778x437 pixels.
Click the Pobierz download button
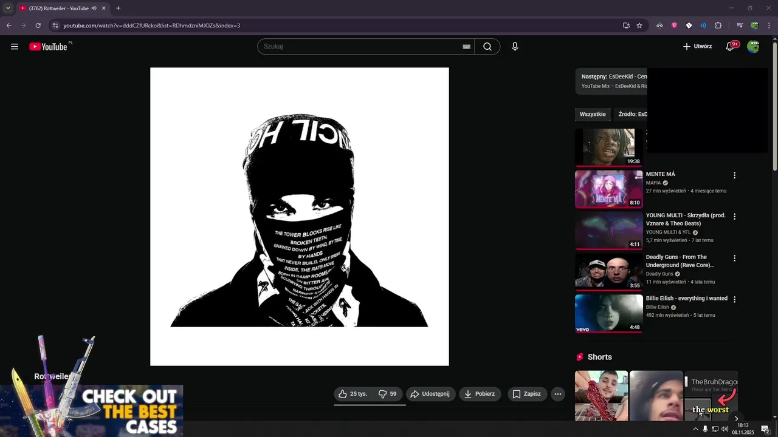pos(480,394)
